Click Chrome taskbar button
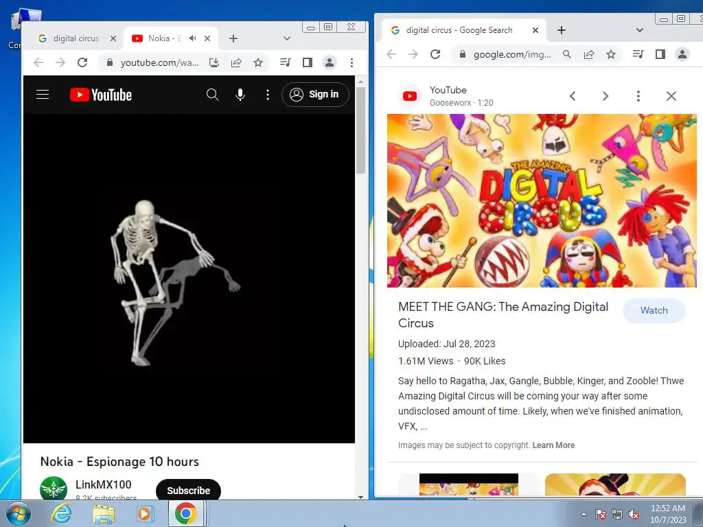This screenshot has width=703, height=527. point(186,513)
